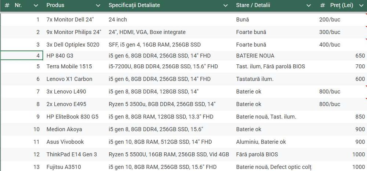The width and height of the screenshot is (367, 171).
Task: Click the price 1000 for Fujitsu A3510
Action: [359, 167]
